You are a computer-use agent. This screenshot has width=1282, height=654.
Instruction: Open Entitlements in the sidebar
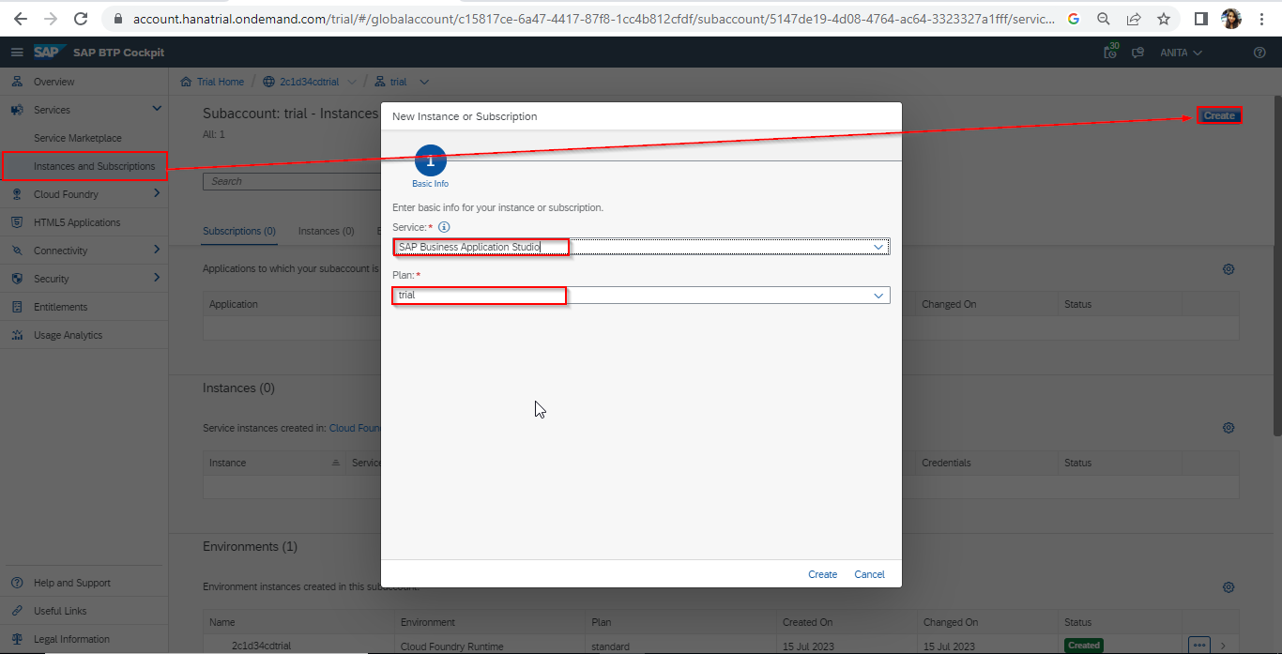60,307
